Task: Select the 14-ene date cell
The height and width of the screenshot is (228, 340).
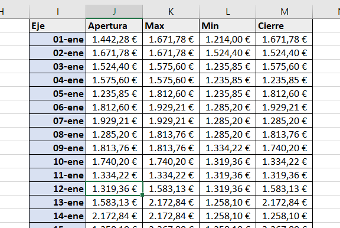Action: pos(58,216)
